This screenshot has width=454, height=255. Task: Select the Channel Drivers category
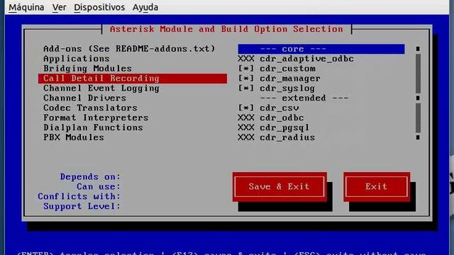(84, 98)
